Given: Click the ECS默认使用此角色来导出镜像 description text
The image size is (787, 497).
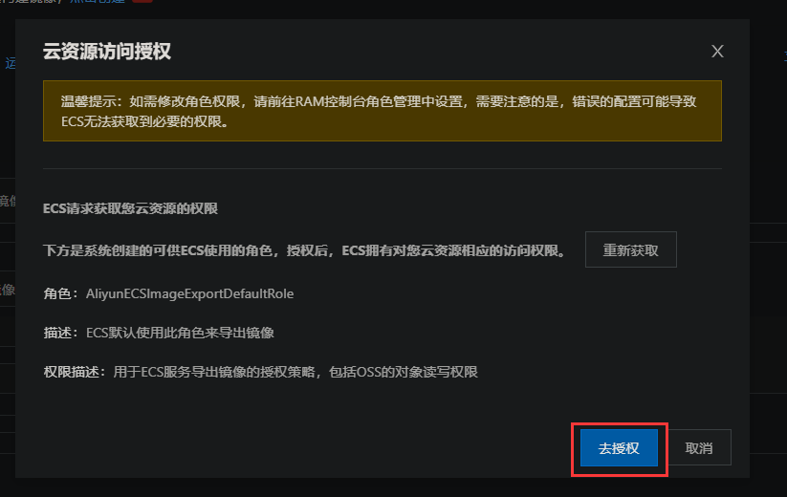Looking at the screenshot, I should click(x=180, y=333).
